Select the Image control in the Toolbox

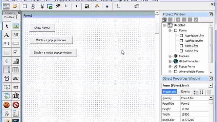pos(16,26)
